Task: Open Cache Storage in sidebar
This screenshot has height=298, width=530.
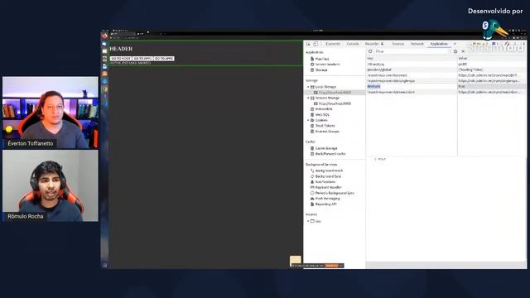Action: pyautogui.click(x=326, y=148)
